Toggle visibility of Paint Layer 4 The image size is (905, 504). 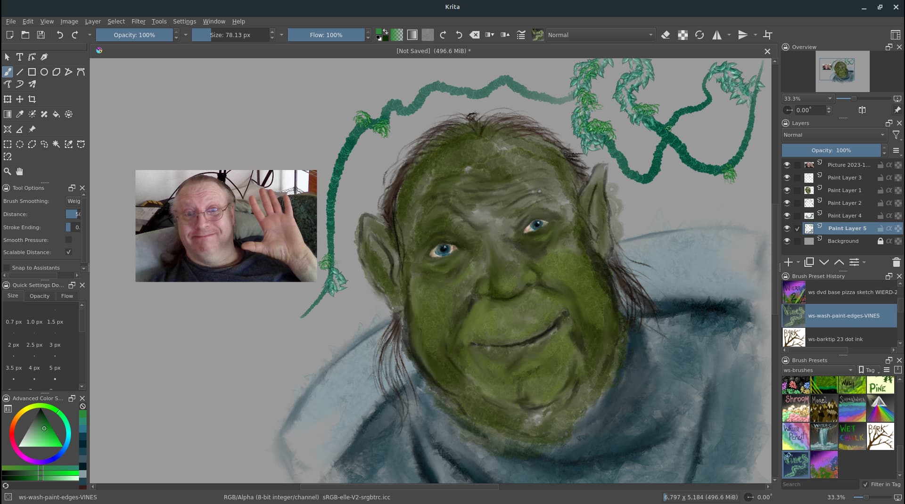[x=787, y=216]
